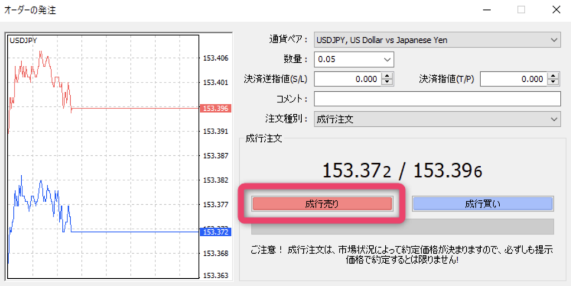Click the 決済指値(T/P) value field

point(512,79)
